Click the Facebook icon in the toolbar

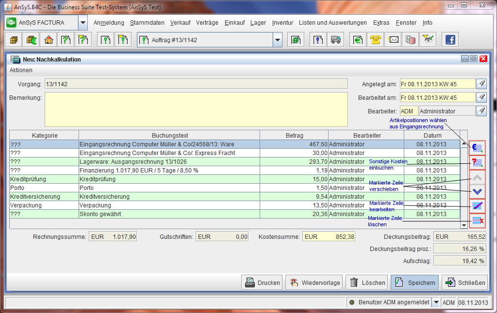point(450,40)
